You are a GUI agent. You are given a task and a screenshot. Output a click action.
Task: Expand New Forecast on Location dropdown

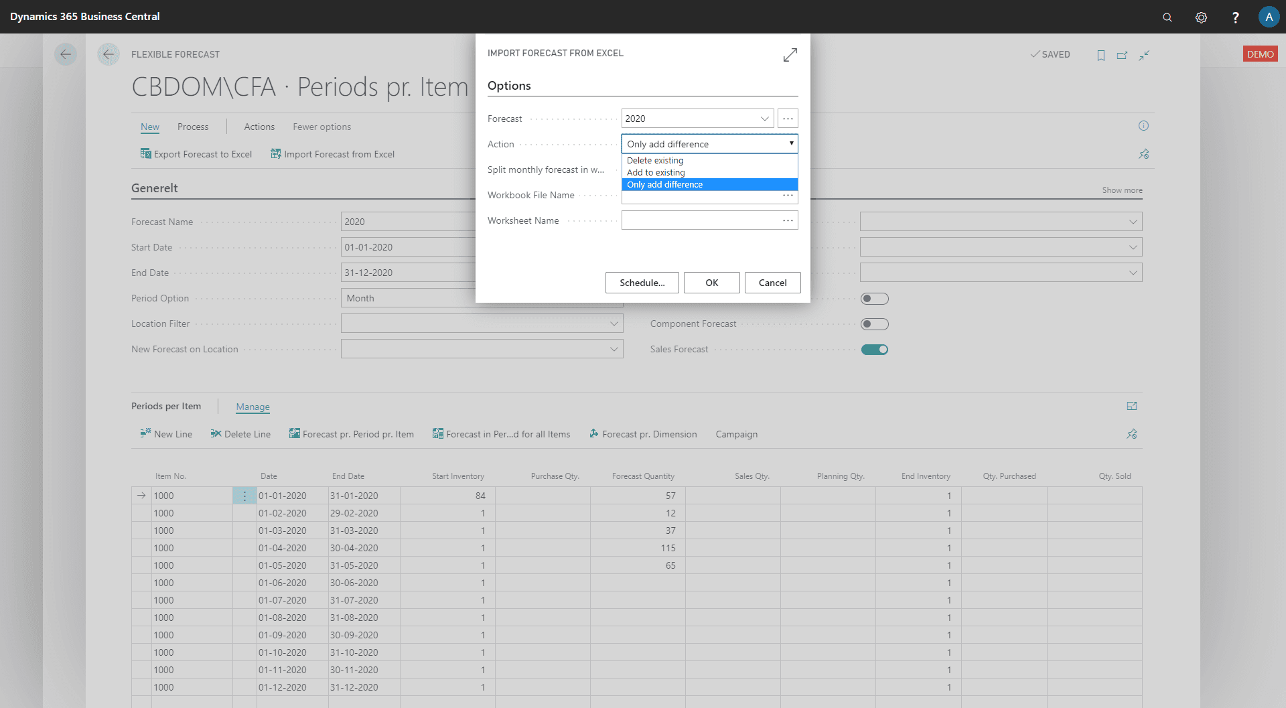(614, 350)
